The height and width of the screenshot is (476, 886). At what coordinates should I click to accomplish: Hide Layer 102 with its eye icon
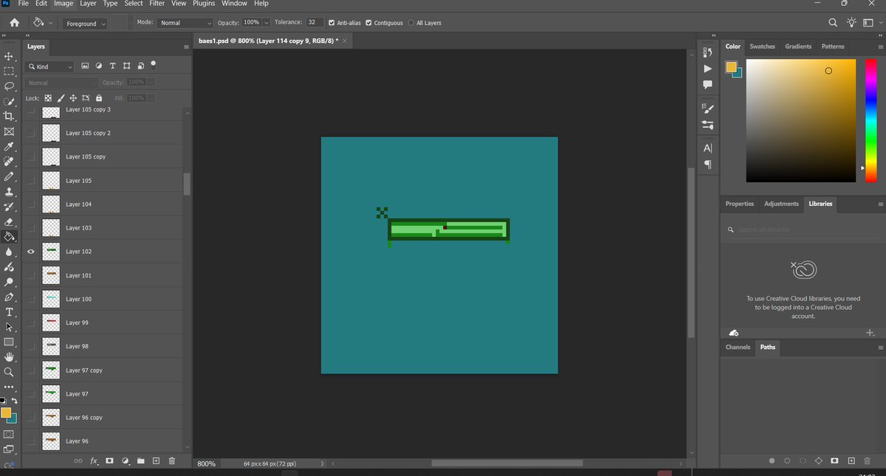point(31,252)
